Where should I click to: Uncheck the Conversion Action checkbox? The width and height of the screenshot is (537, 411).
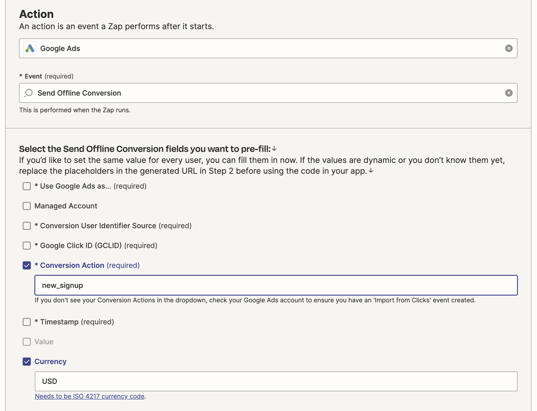[x=27, y=265]
